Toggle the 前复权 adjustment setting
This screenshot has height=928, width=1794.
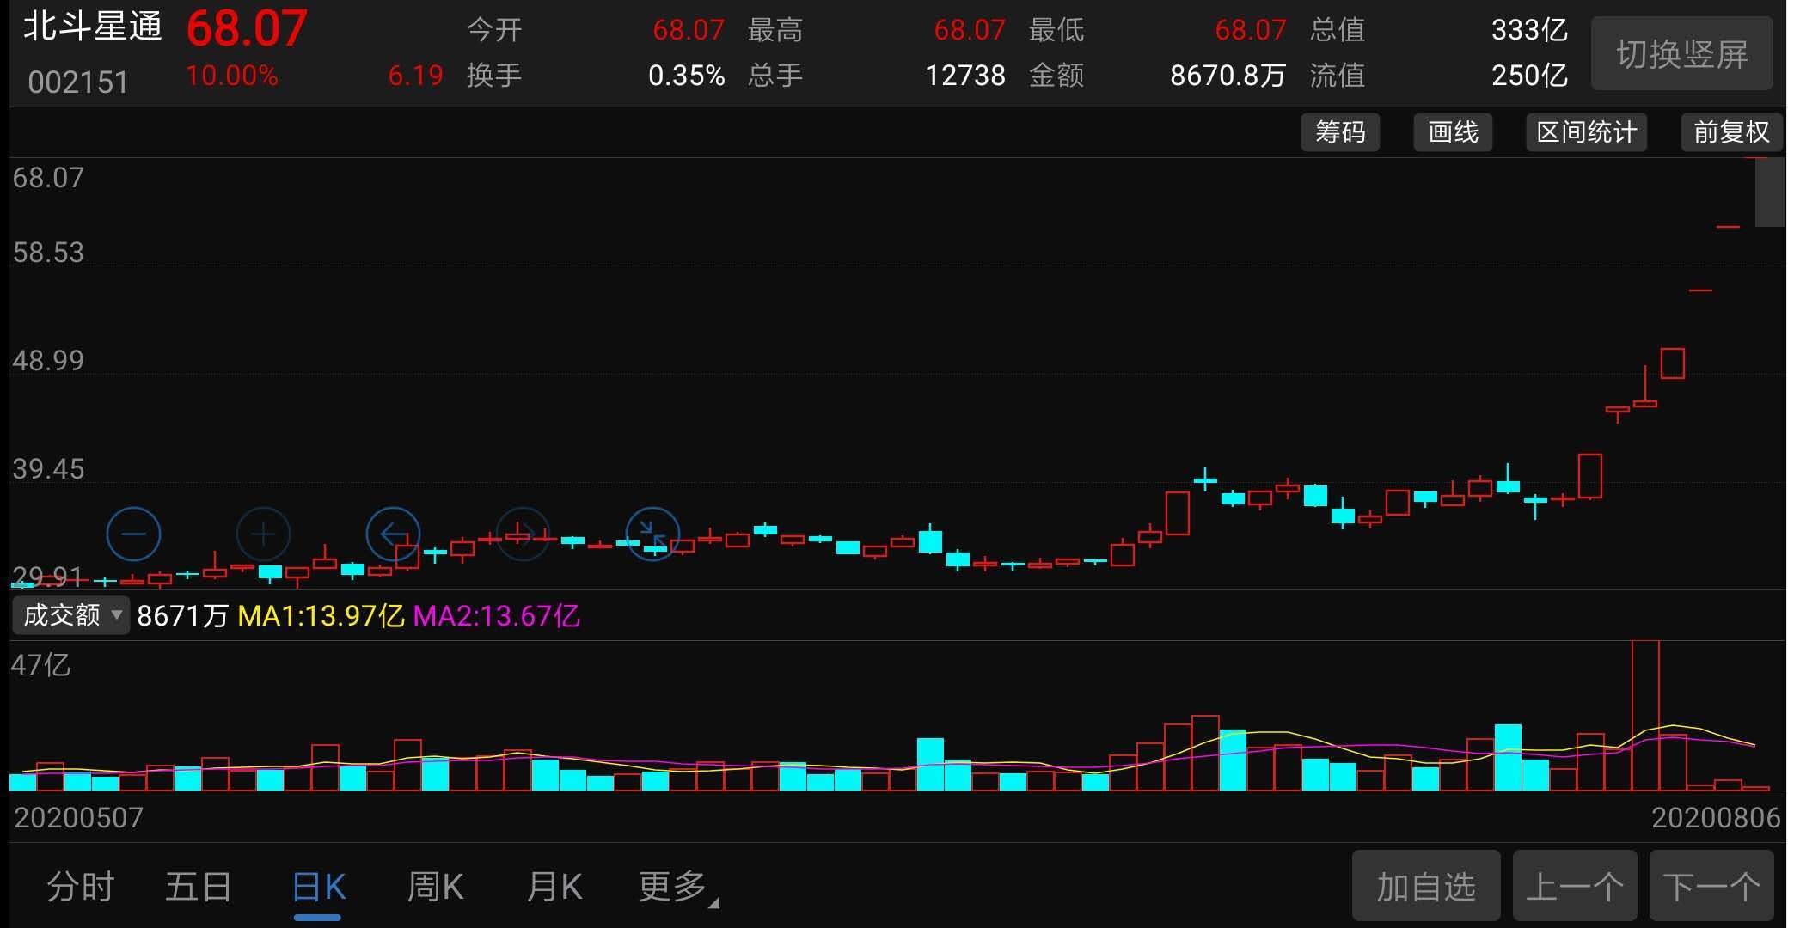coord(1731,132)
